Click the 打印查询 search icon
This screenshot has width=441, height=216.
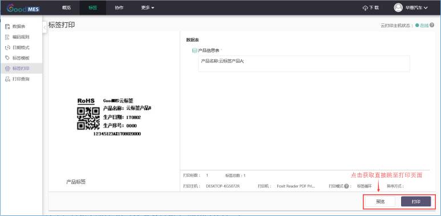[x=7, y=79]
